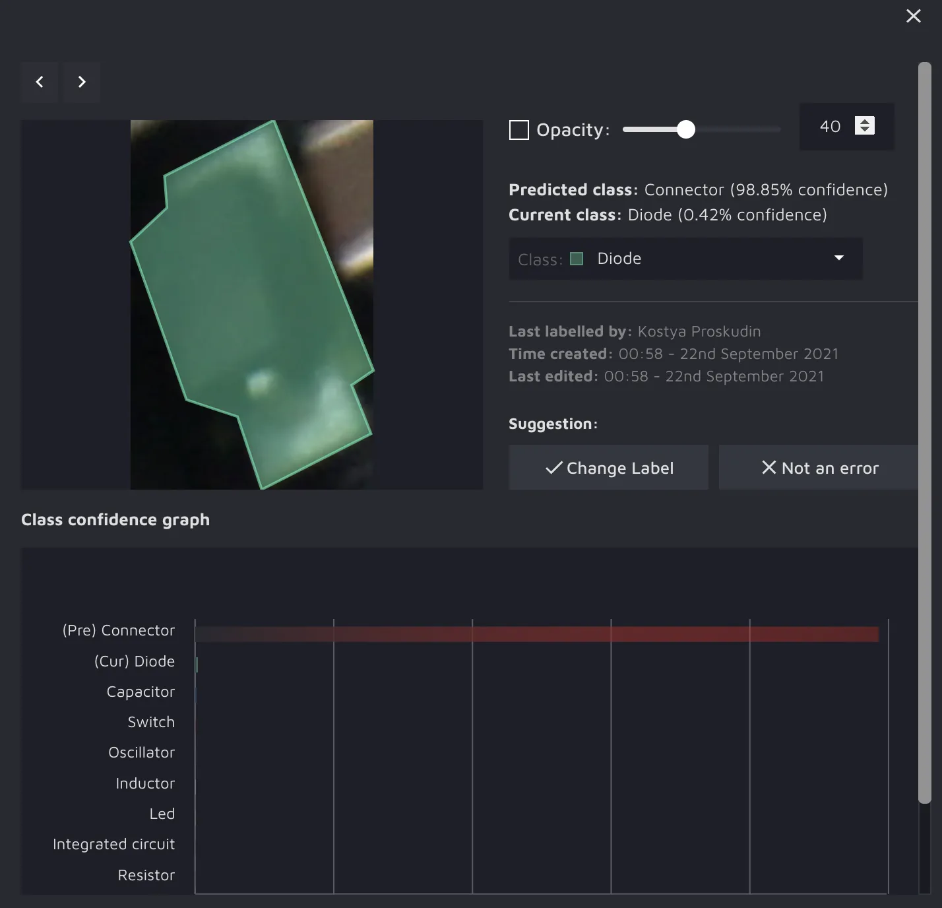Go to the next annotation arrow

tap(82, 82)
